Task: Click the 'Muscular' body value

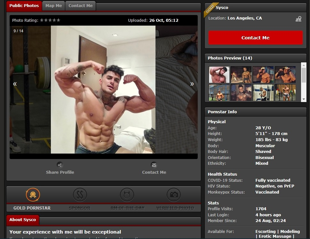Action: 265,146
